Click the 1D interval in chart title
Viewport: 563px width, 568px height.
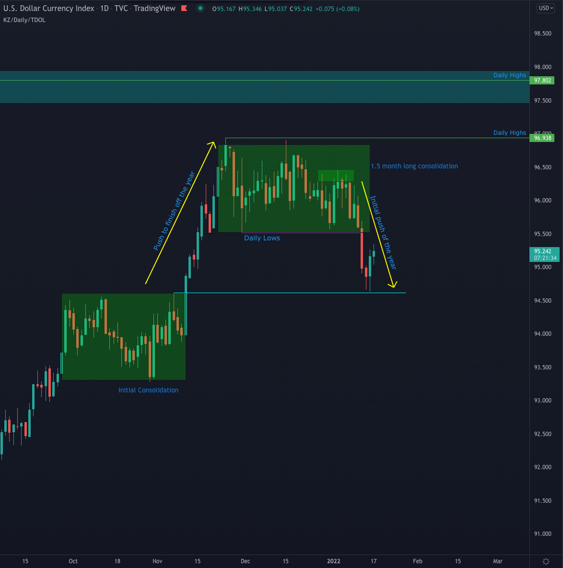[x=104, y=8]
